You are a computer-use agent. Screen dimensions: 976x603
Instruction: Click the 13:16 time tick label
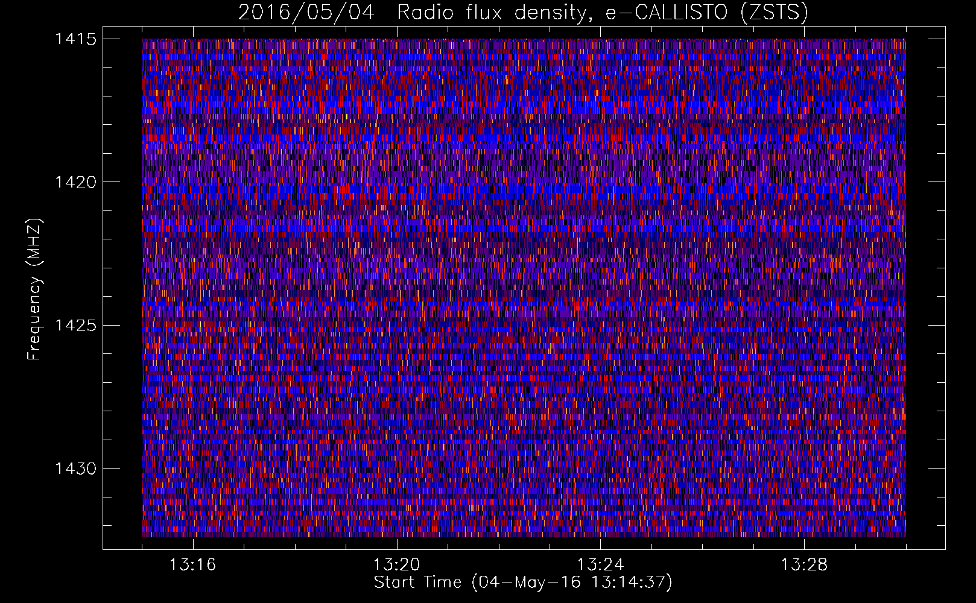192,565
